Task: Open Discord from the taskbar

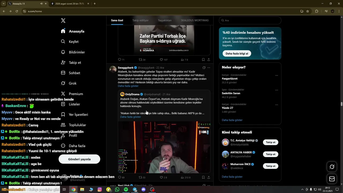Action: [x=144, y=190]
